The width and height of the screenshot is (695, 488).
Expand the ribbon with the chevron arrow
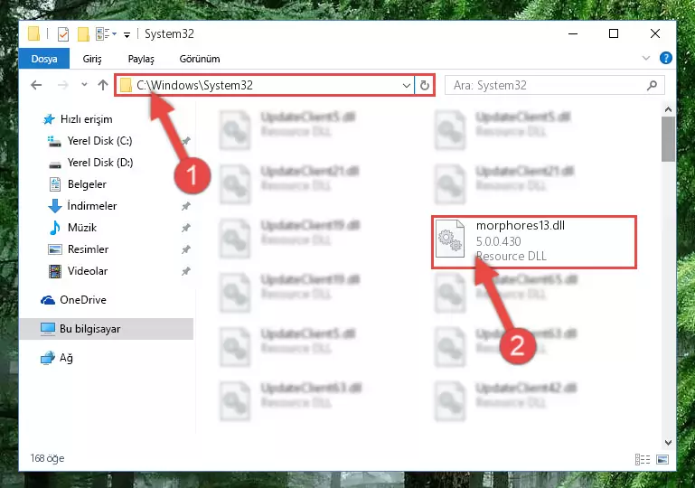[x=646, y=58]
